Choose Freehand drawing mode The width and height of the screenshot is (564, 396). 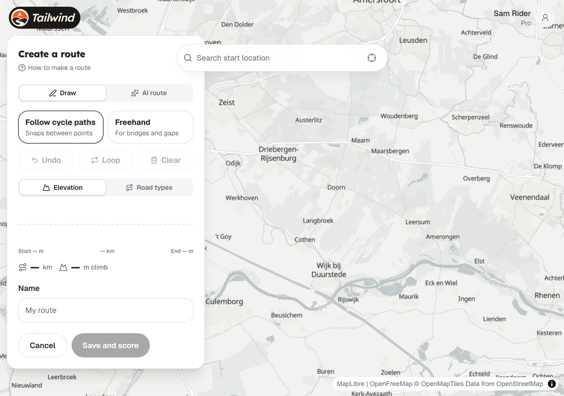click(150, 127)
